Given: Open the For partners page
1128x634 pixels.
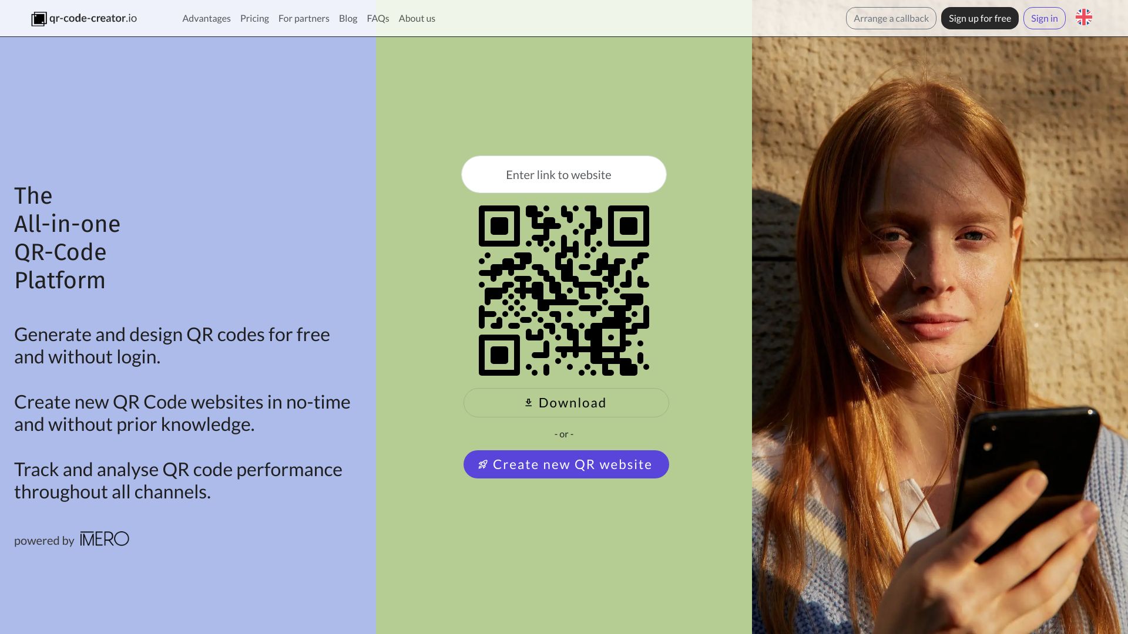Looking at the screenshot, I should [304, 18].
